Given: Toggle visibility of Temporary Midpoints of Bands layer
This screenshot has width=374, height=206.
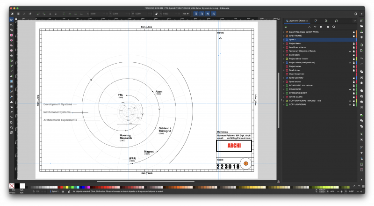Looking at the screenshot, I should pyautogui.click(x=349, y=51).
